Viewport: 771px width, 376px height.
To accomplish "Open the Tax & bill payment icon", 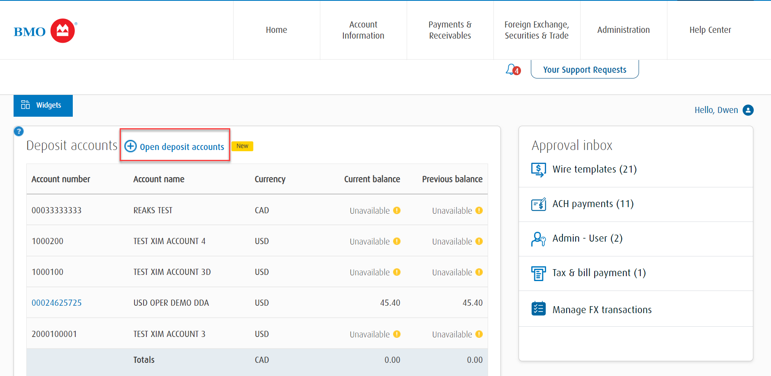I will click(x=538, y=273).
